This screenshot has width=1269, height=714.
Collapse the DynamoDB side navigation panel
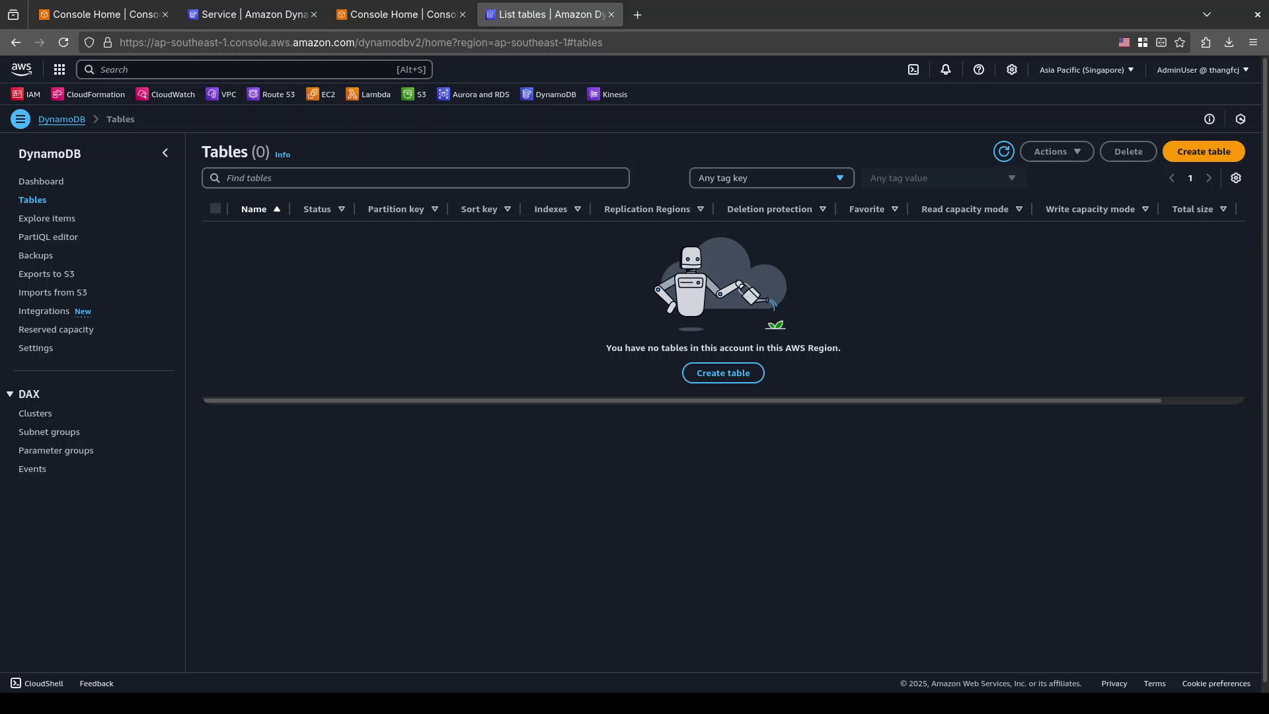click(165, 153)
